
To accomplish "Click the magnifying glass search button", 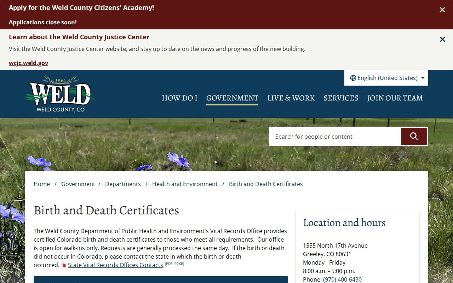I will [x=414, y=137].
